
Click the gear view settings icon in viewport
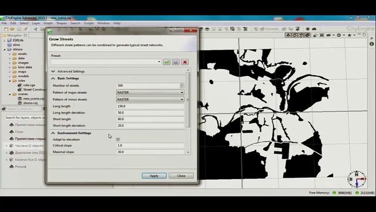[339, 35]
